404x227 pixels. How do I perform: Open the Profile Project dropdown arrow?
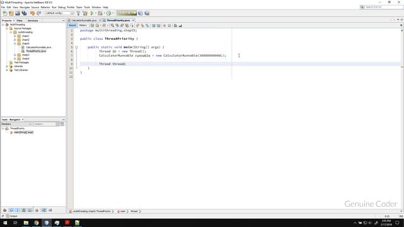point(113,13)
